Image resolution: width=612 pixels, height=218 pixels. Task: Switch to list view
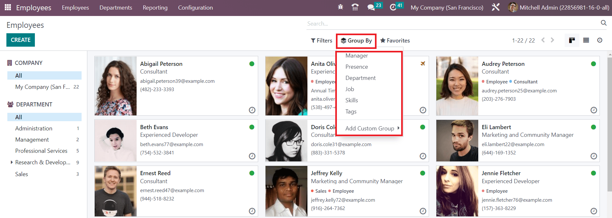coord(586,40)
